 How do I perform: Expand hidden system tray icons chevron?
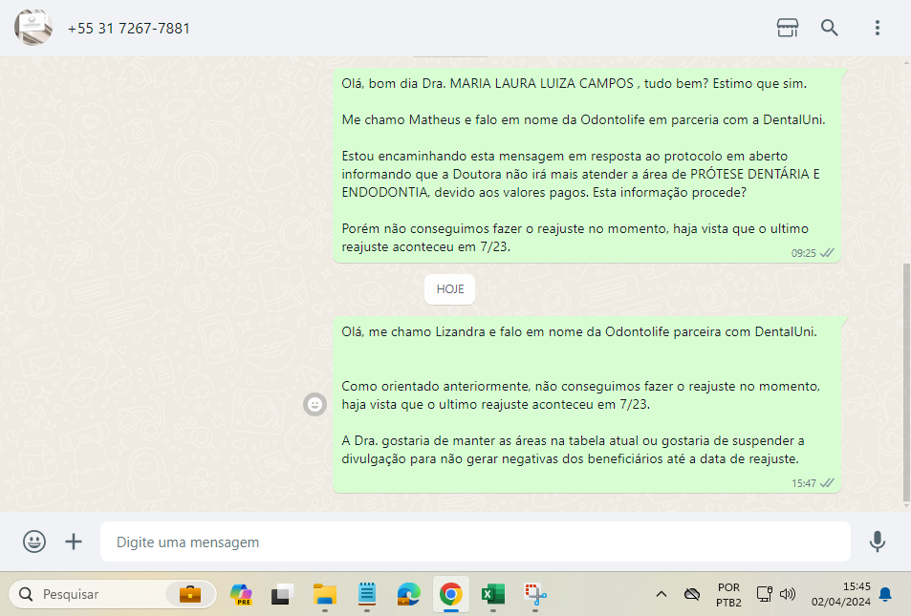tap(662, 594)
